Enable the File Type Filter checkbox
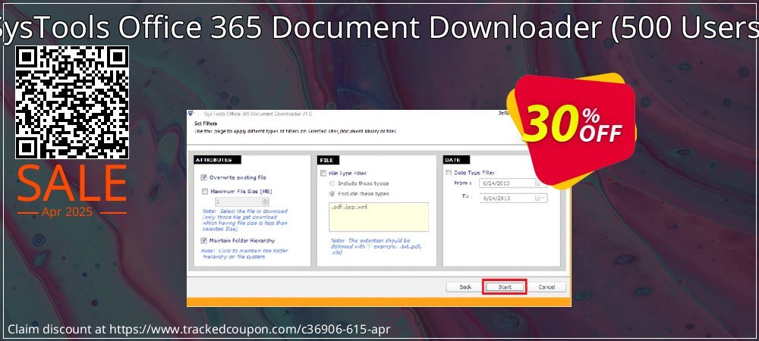759x341 pixels. tap(323, 173)
